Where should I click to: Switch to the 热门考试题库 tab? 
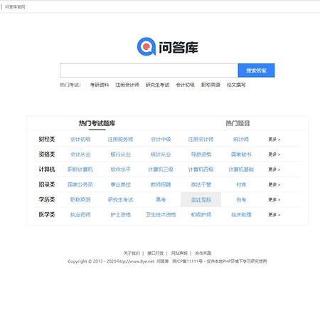click(97, 123)
